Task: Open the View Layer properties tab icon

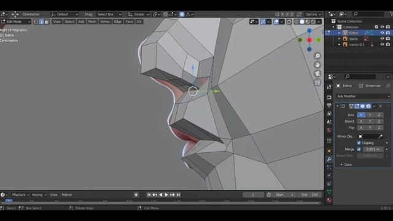Action: coord(329,114)
